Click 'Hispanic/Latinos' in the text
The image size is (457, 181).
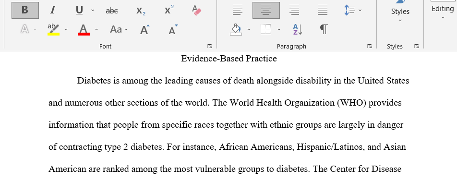click(x=330, y=147)
